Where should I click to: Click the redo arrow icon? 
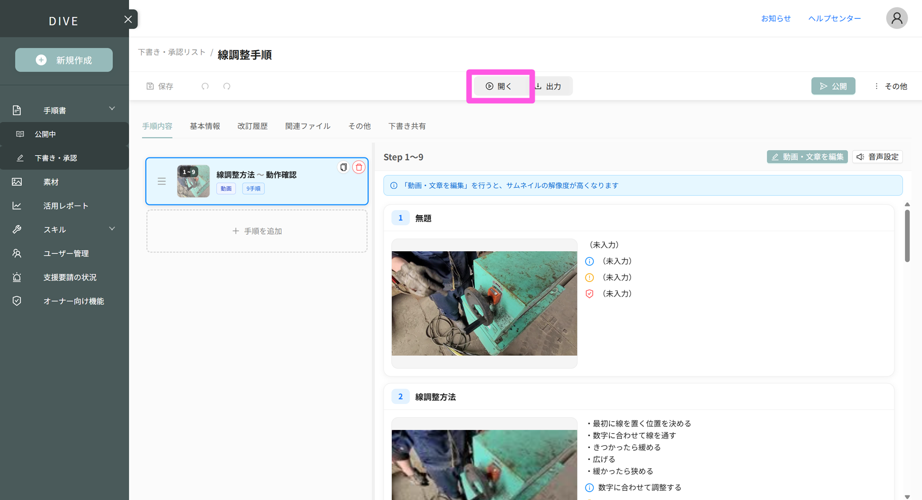click(x=227, y=86)
